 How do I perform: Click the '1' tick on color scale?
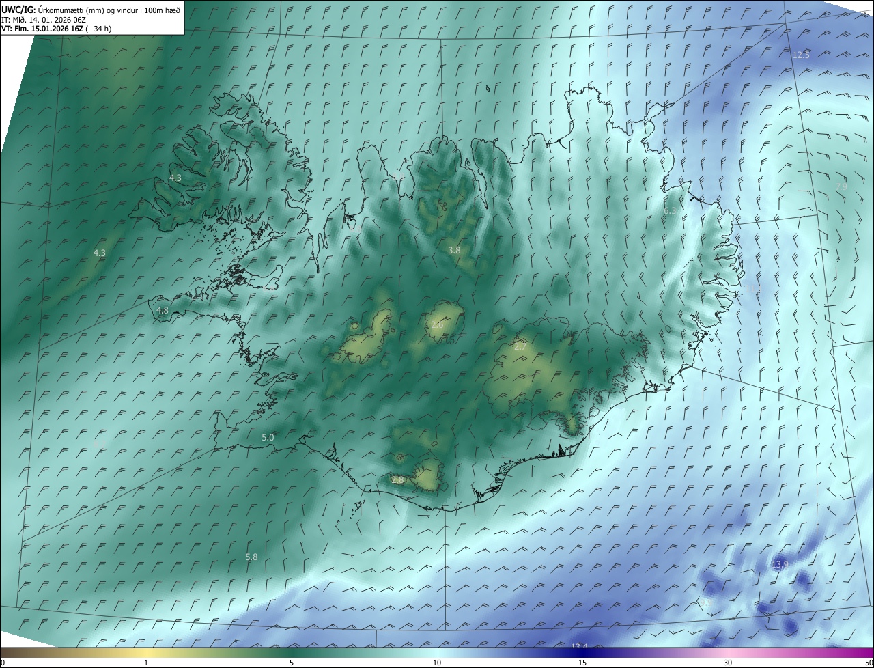click(x=146, y=663)
